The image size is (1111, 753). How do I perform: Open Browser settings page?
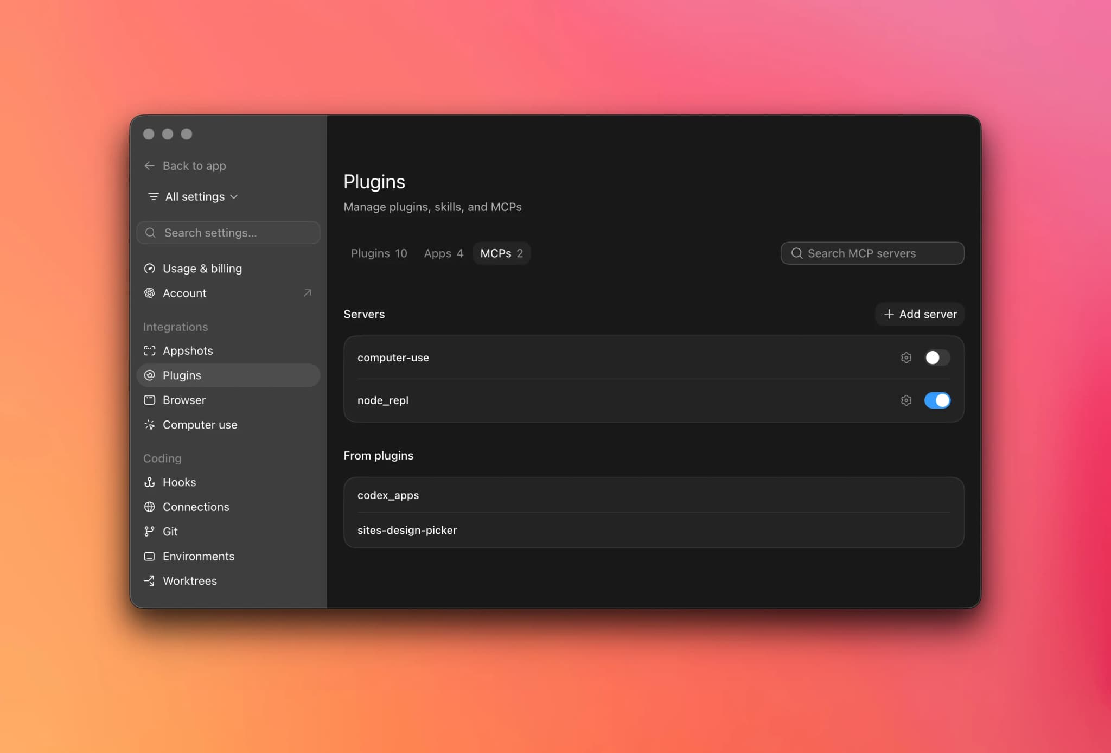click(x=228, y=400)
